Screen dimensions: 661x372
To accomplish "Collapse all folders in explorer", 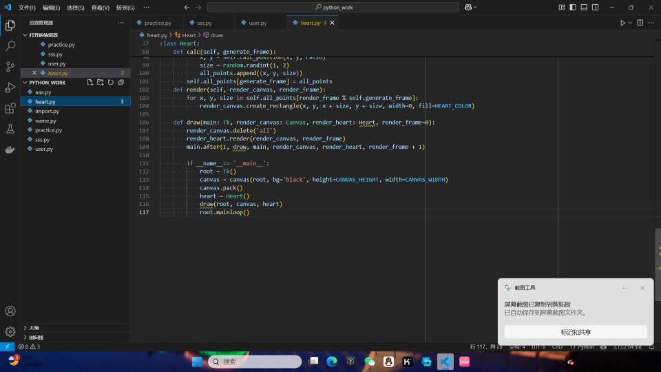I will pyautogui.click(x=121, y=82).
